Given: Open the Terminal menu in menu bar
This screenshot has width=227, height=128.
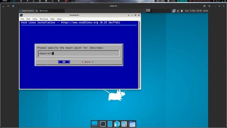Looking at the screenshot, I should [44, 19].
